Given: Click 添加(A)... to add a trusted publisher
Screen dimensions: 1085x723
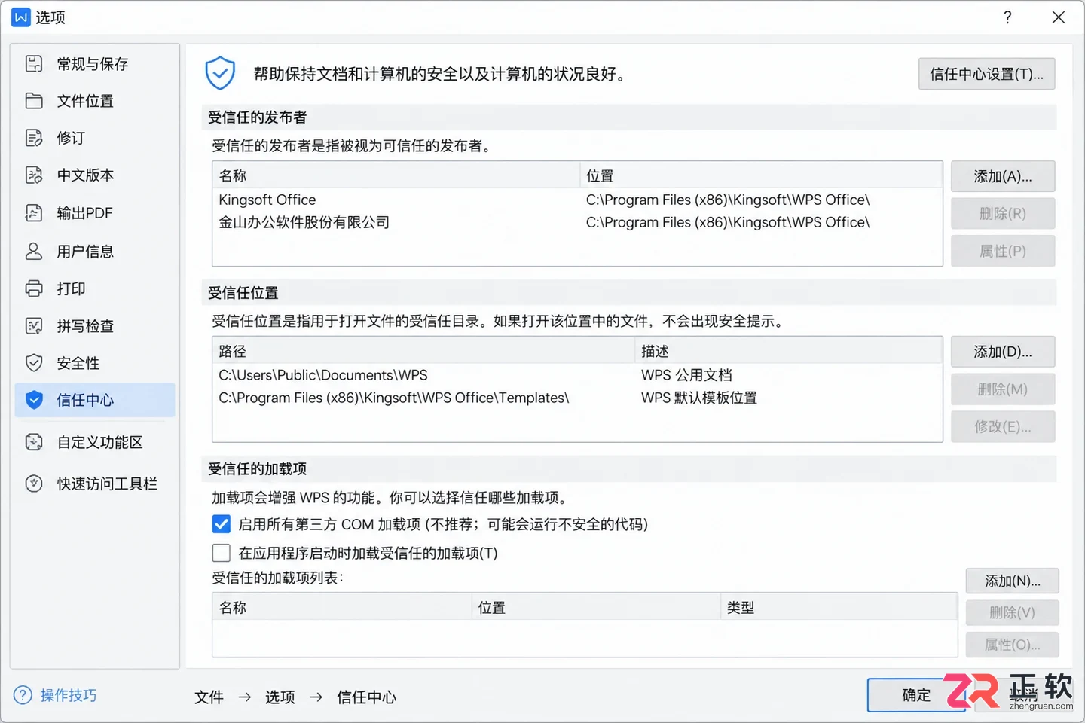Looking at the screenshot, I should [x=1003, y=176].
